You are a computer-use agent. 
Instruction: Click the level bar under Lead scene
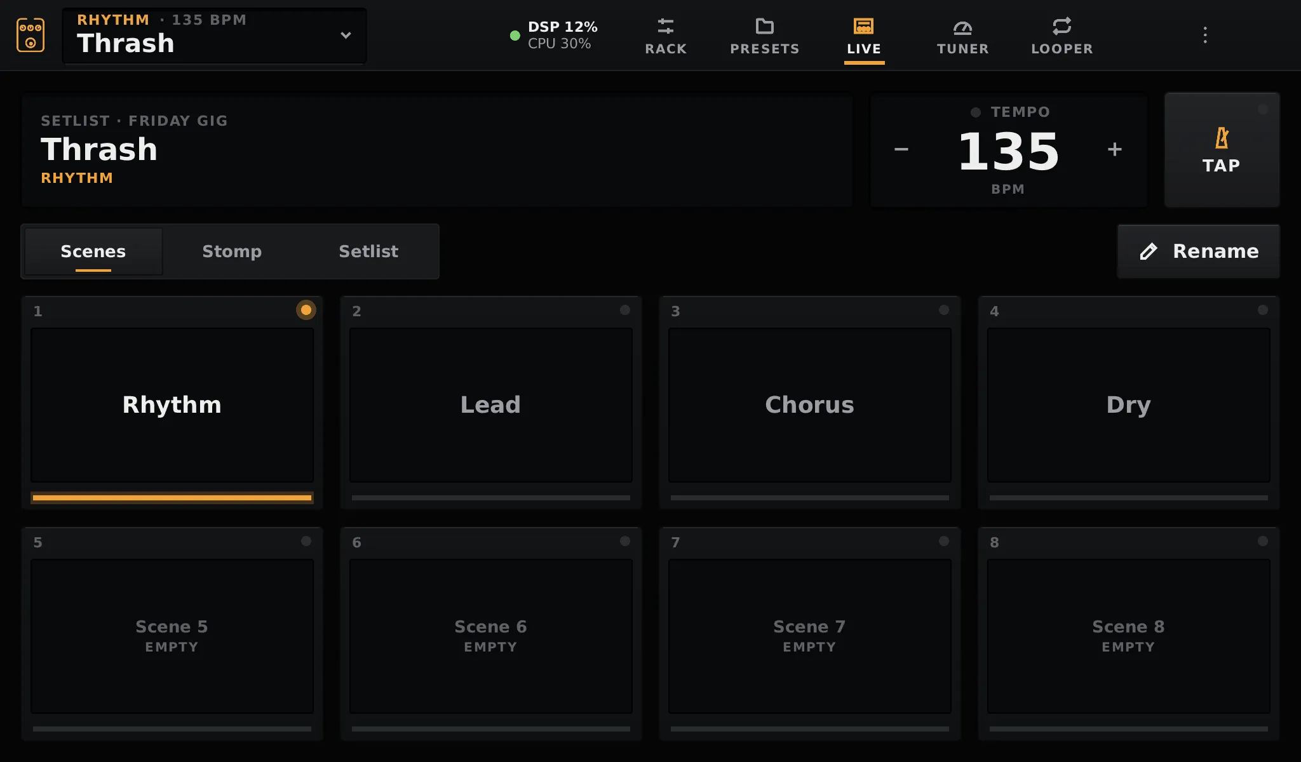(x=491, y=498)
